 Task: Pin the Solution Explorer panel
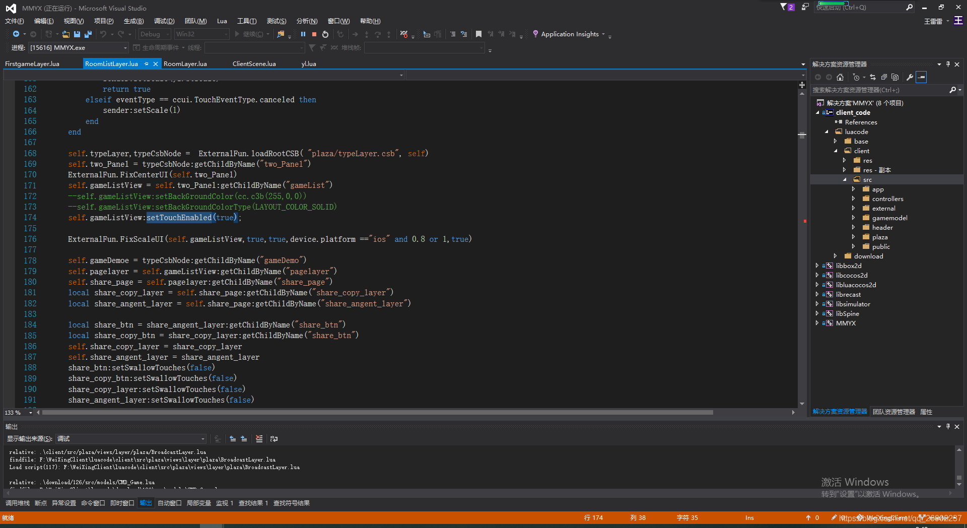pos(948,64)
